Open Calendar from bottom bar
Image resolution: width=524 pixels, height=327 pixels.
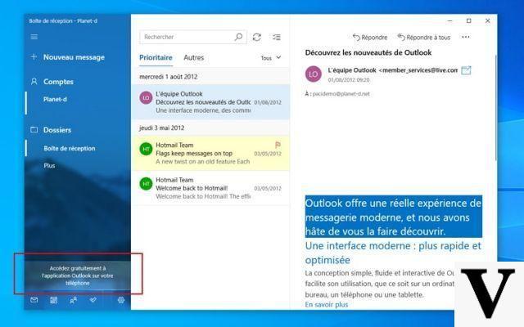pos(53,300)
